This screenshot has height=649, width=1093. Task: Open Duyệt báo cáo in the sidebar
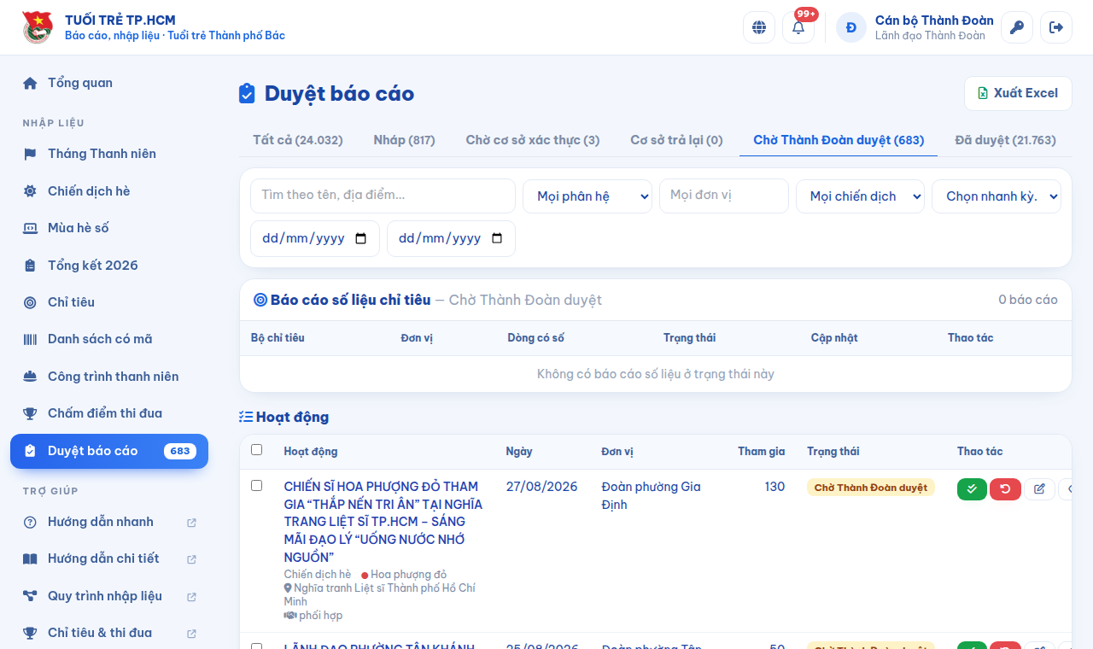click(109, 451)
